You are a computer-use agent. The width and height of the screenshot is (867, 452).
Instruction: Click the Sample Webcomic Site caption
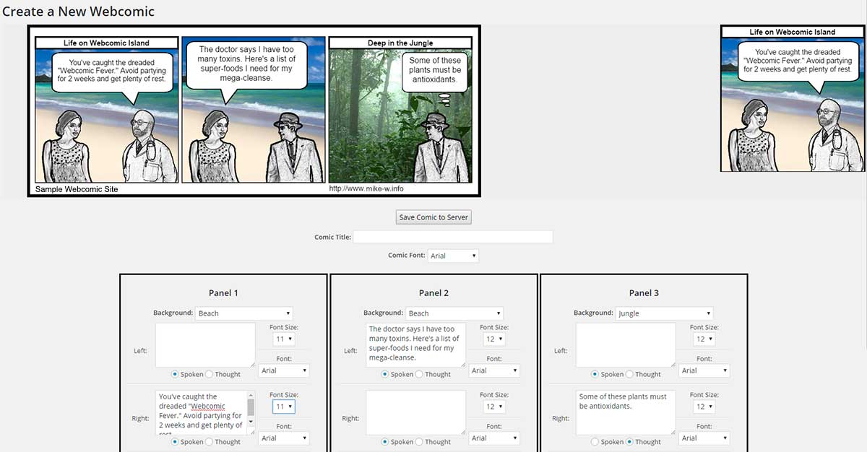77,189
